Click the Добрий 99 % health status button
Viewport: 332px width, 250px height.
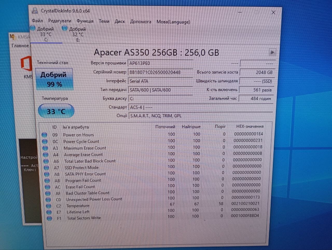(x=54, y=79)
